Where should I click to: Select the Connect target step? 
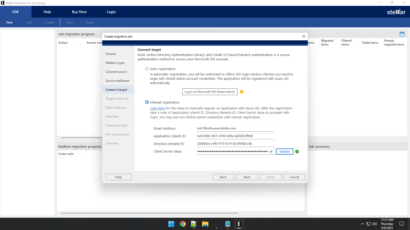coord(118,90)
